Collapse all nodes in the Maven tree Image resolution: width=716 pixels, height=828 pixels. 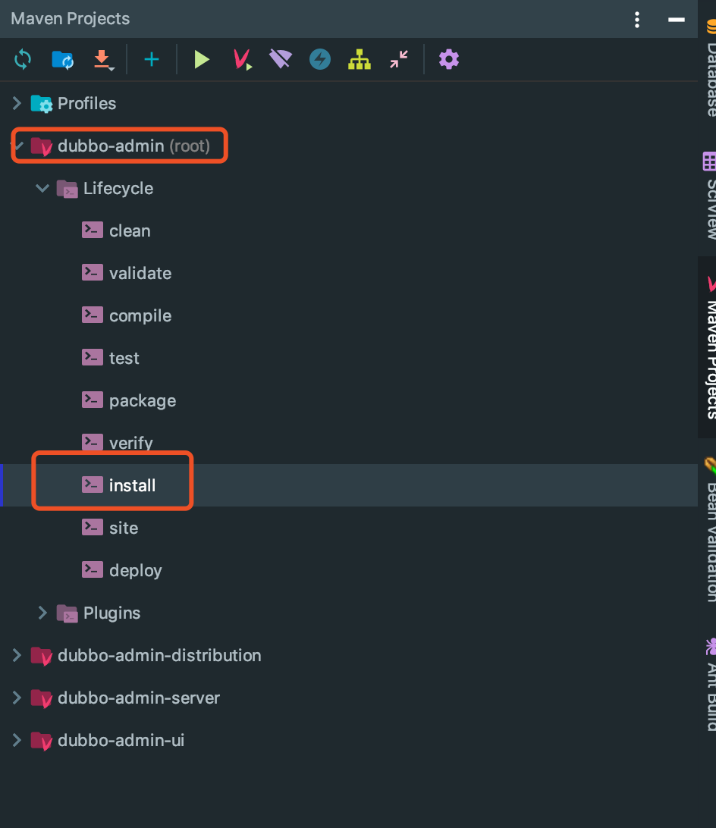397,59
